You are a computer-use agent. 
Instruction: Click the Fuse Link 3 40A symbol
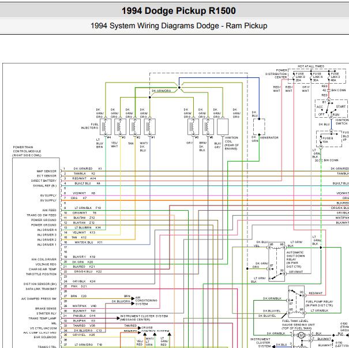(335, 76)
